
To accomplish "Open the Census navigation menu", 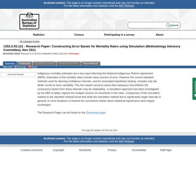I will 79,35.
